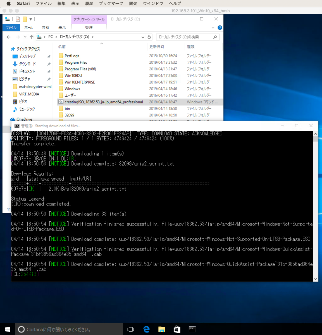
Task: Open the ブックマーク menu
Action: [x=111, y=3]
